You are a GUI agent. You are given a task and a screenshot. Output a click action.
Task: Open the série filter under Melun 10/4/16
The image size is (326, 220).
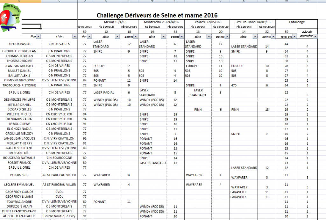tap(117, 36)
